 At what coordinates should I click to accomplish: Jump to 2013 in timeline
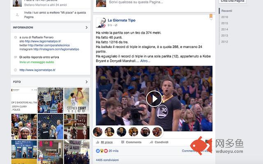[225, 36]
